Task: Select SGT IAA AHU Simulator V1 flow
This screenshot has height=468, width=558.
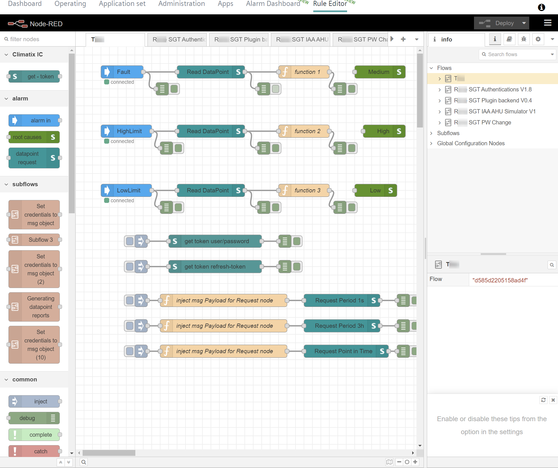Action: 493,111
